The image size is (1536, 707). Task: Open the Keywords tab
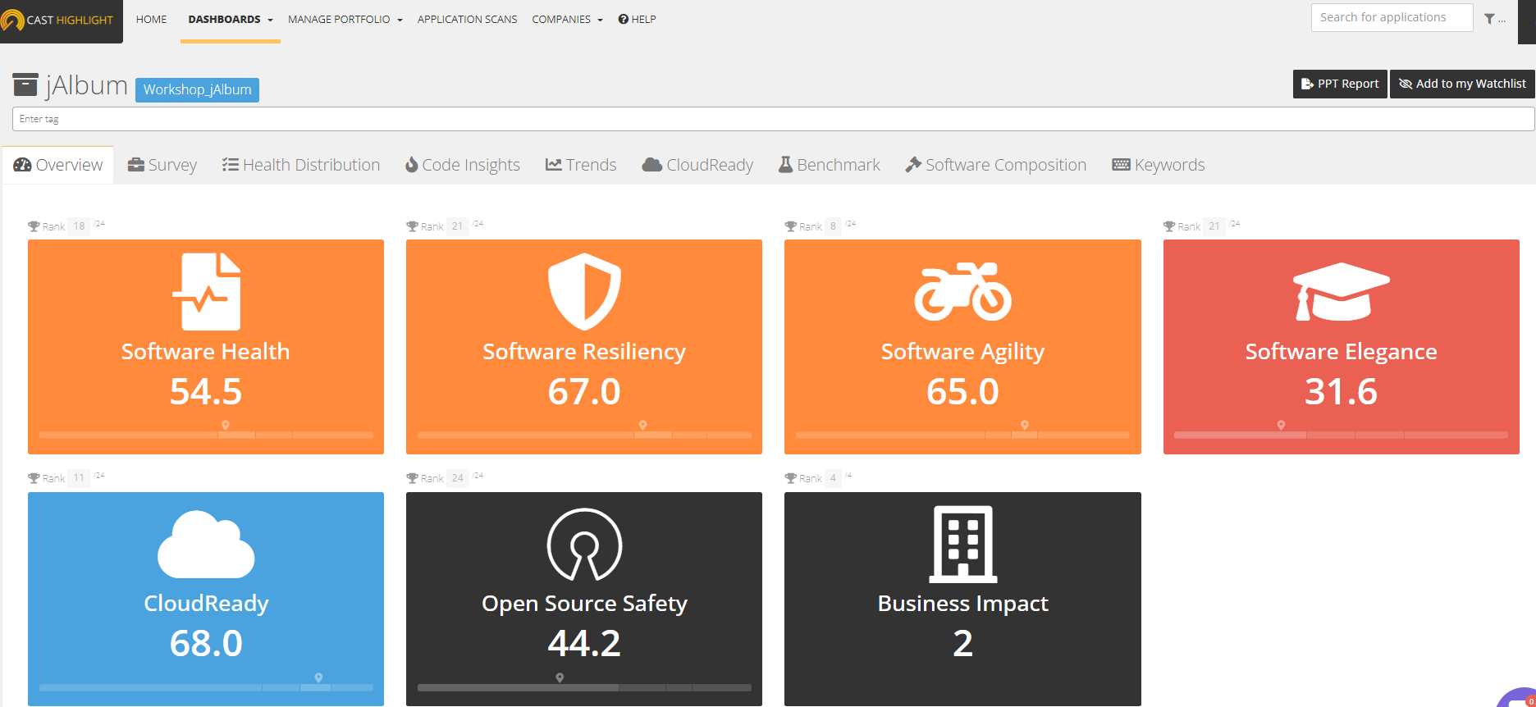[x=1159, y=165]
